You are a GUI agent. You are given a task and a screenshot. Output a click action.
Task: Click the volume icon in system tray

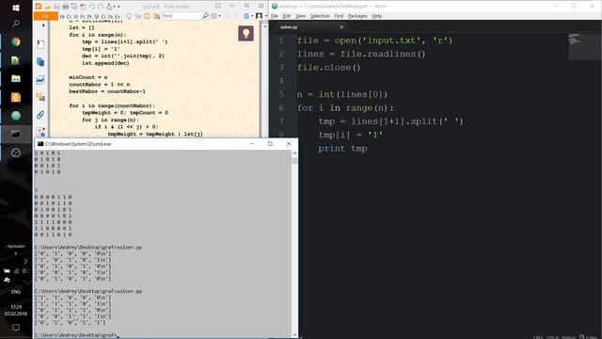point(25,271)
